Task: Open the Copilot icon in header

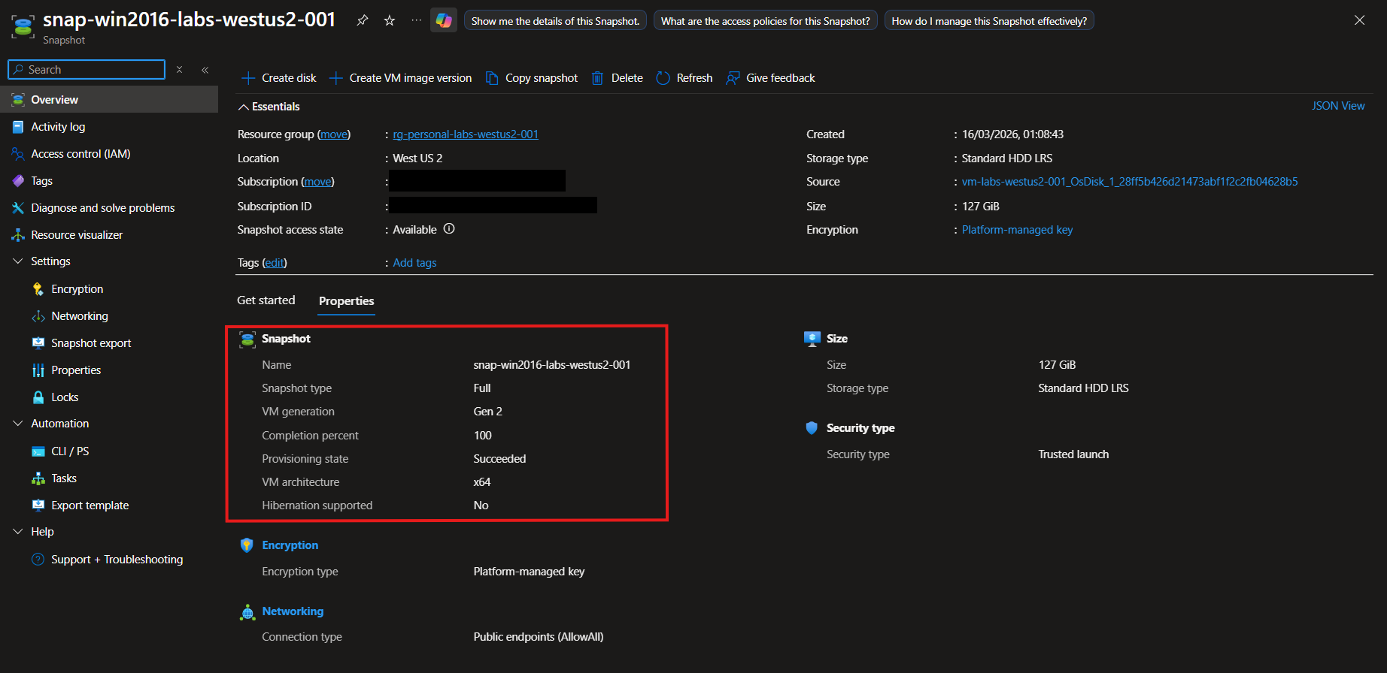Action: point(444,20)
